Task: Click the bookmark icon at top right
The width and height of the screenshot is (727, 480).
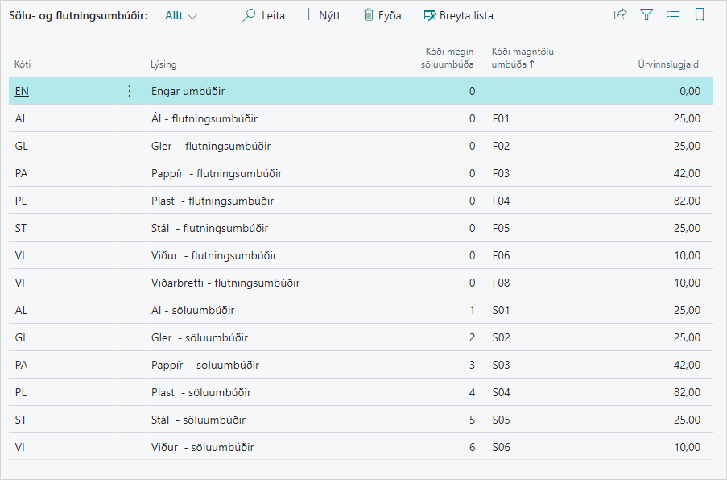Action: tap(700, 14)
